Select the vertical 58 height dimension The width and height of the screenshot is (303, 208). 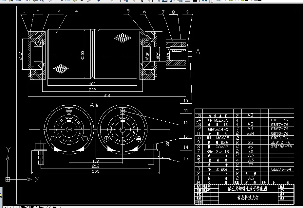pos(167,144)
